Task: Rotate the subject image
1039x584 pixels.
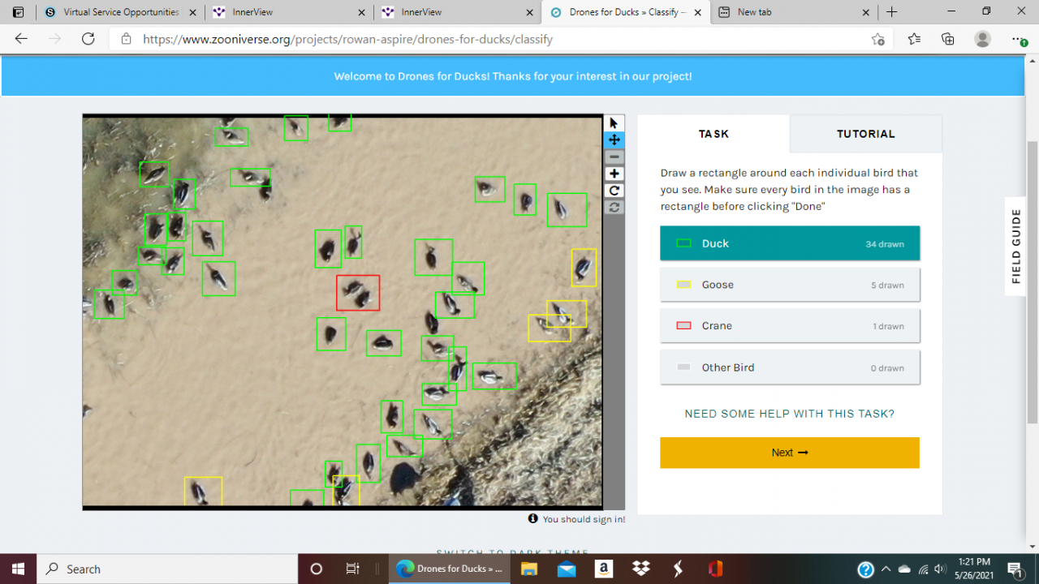Action: [x=614, y=191]
